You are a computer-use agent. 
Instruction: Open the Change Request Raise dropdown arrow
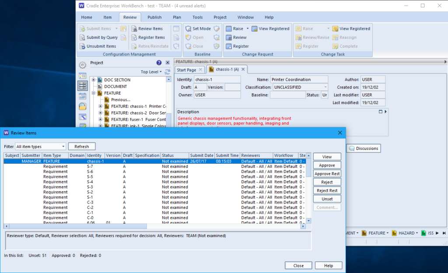click(248, 28)
